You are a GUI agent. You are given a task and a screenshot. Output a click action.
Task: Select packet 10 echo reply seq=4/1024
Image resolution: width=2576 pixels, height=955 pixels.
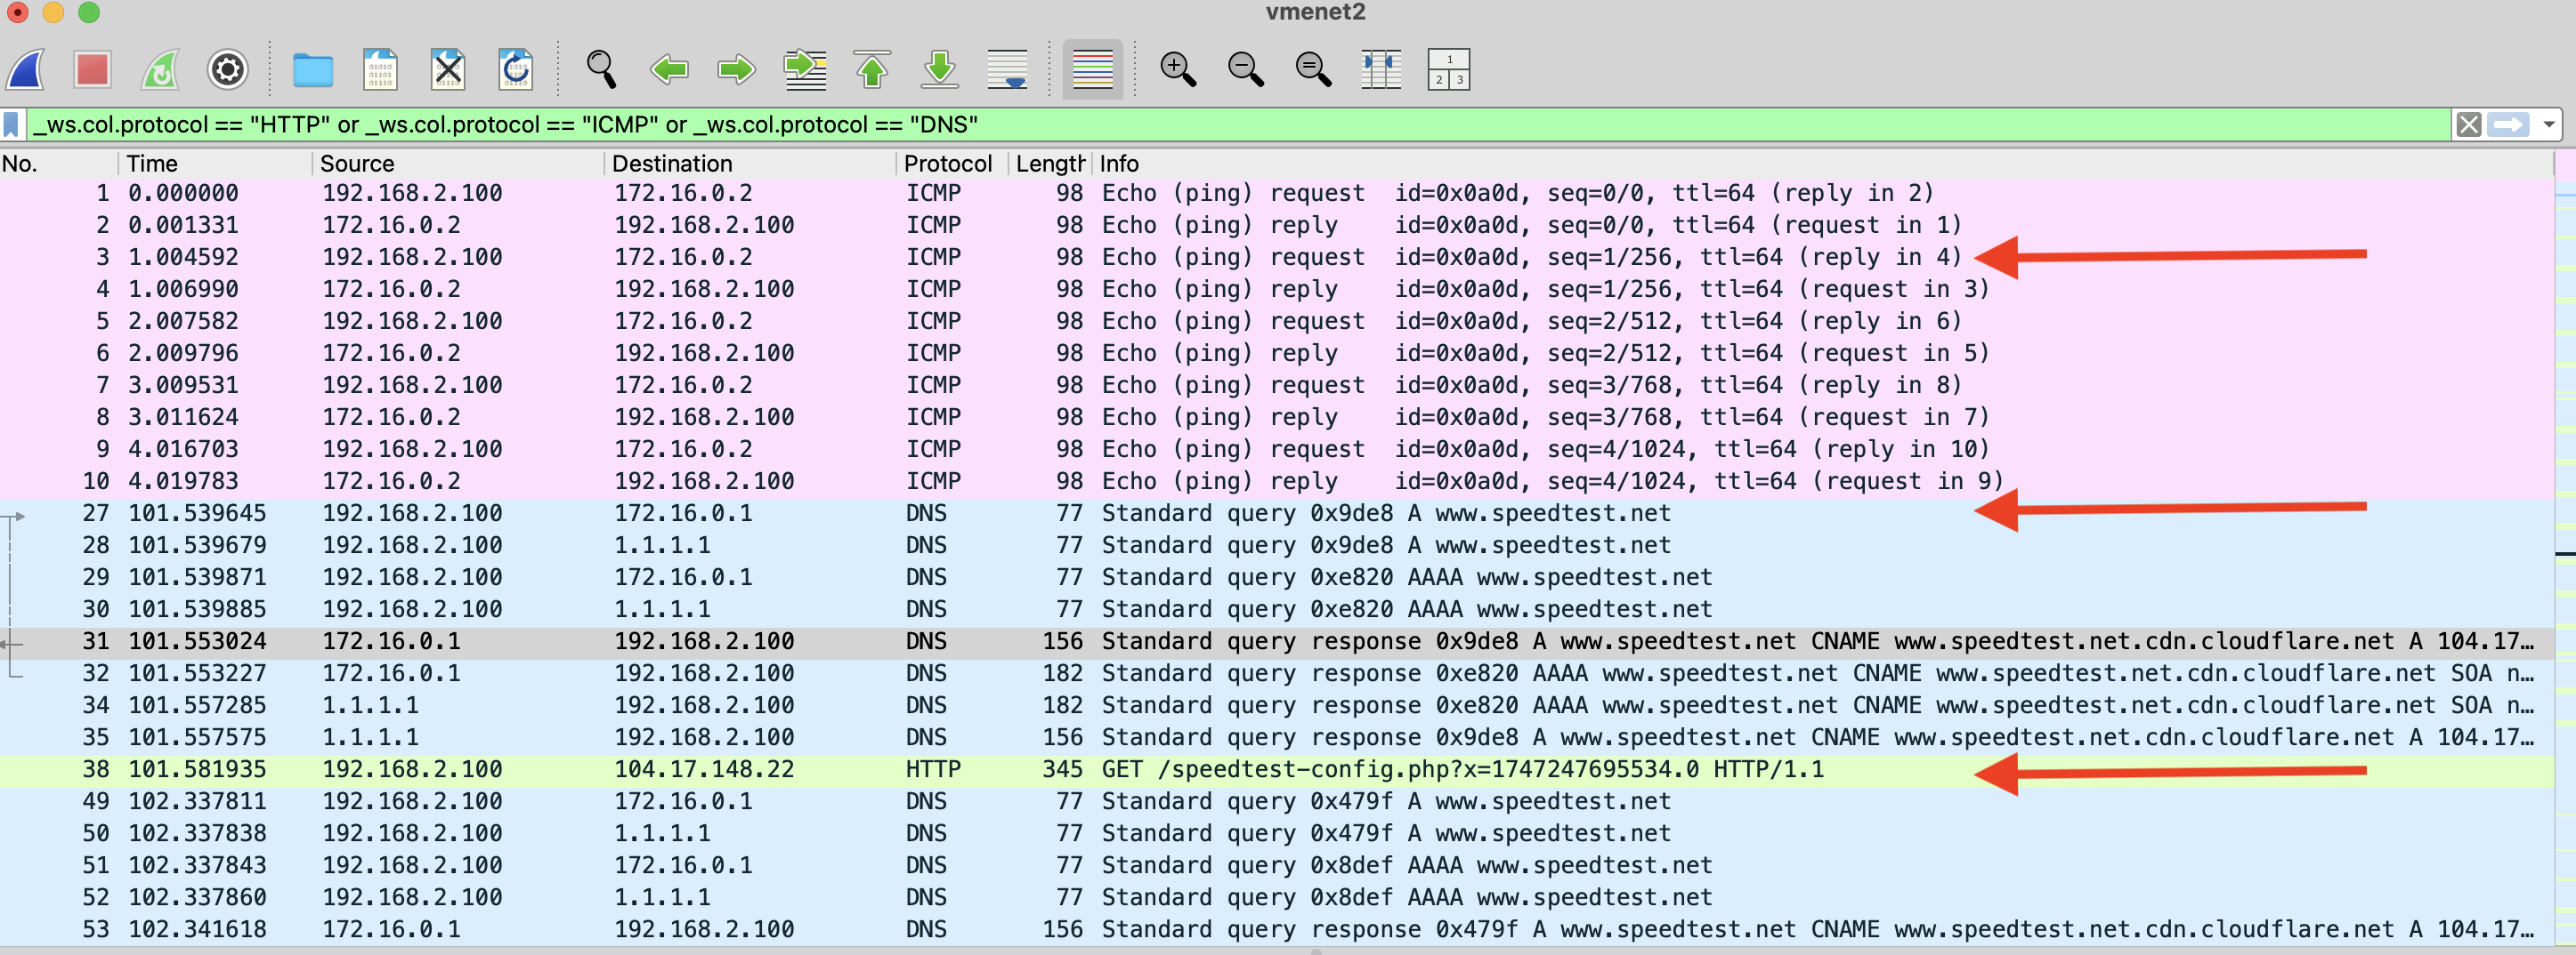(1277, 480)
